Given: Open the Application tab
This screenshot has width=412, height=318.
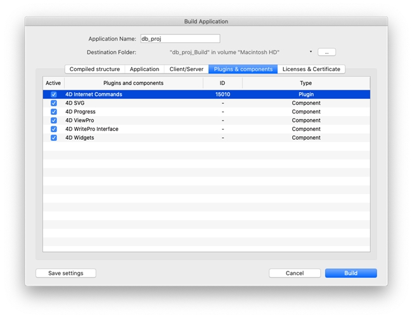Looking at the screenshot, I should [x=145, y=69].
